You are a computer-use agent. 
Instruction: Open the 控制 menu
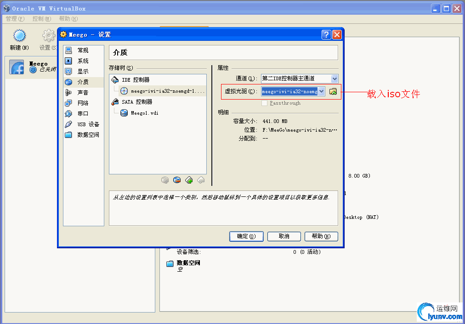(x=41, y=19)
